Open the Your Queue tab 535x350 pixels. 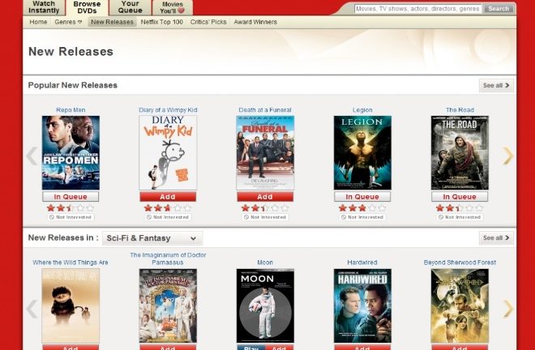coord(130,7)
